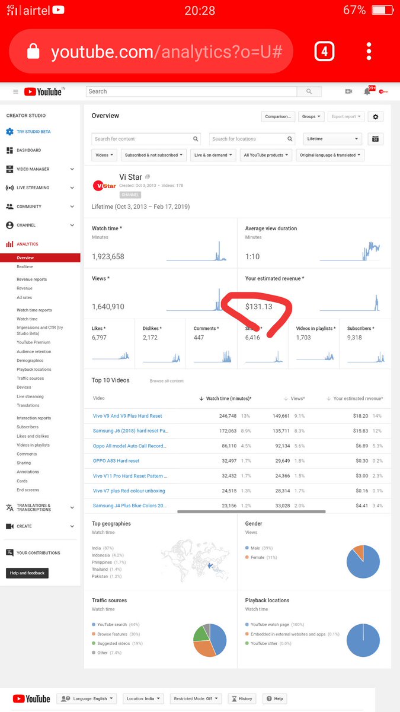Click the Video Manager sidebar icon
The image size is (400, 712).
9,169
